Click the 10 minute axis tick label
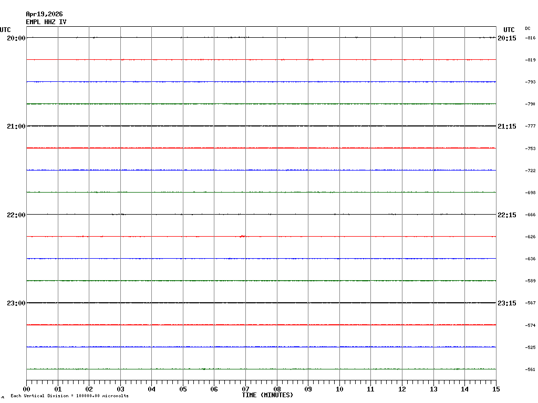 [339, 389]
